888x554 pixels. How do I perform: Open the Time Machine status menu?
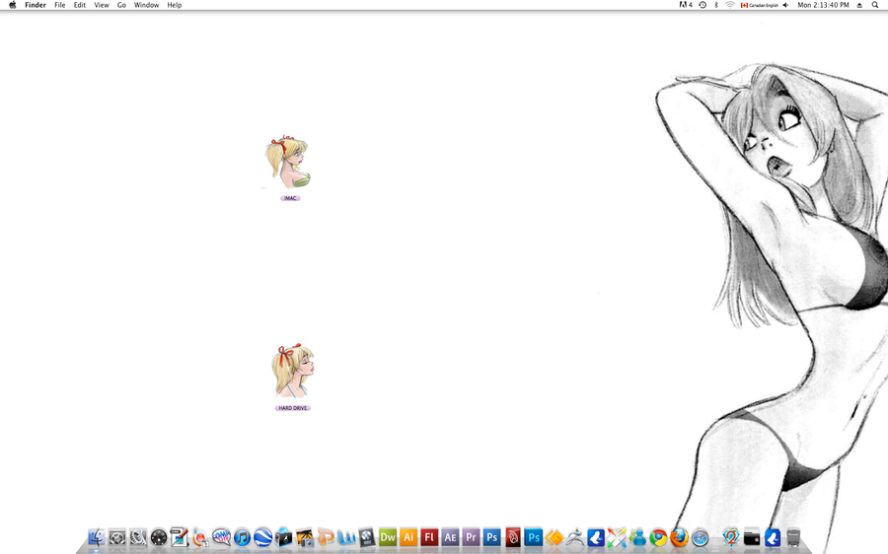(703, 5)
